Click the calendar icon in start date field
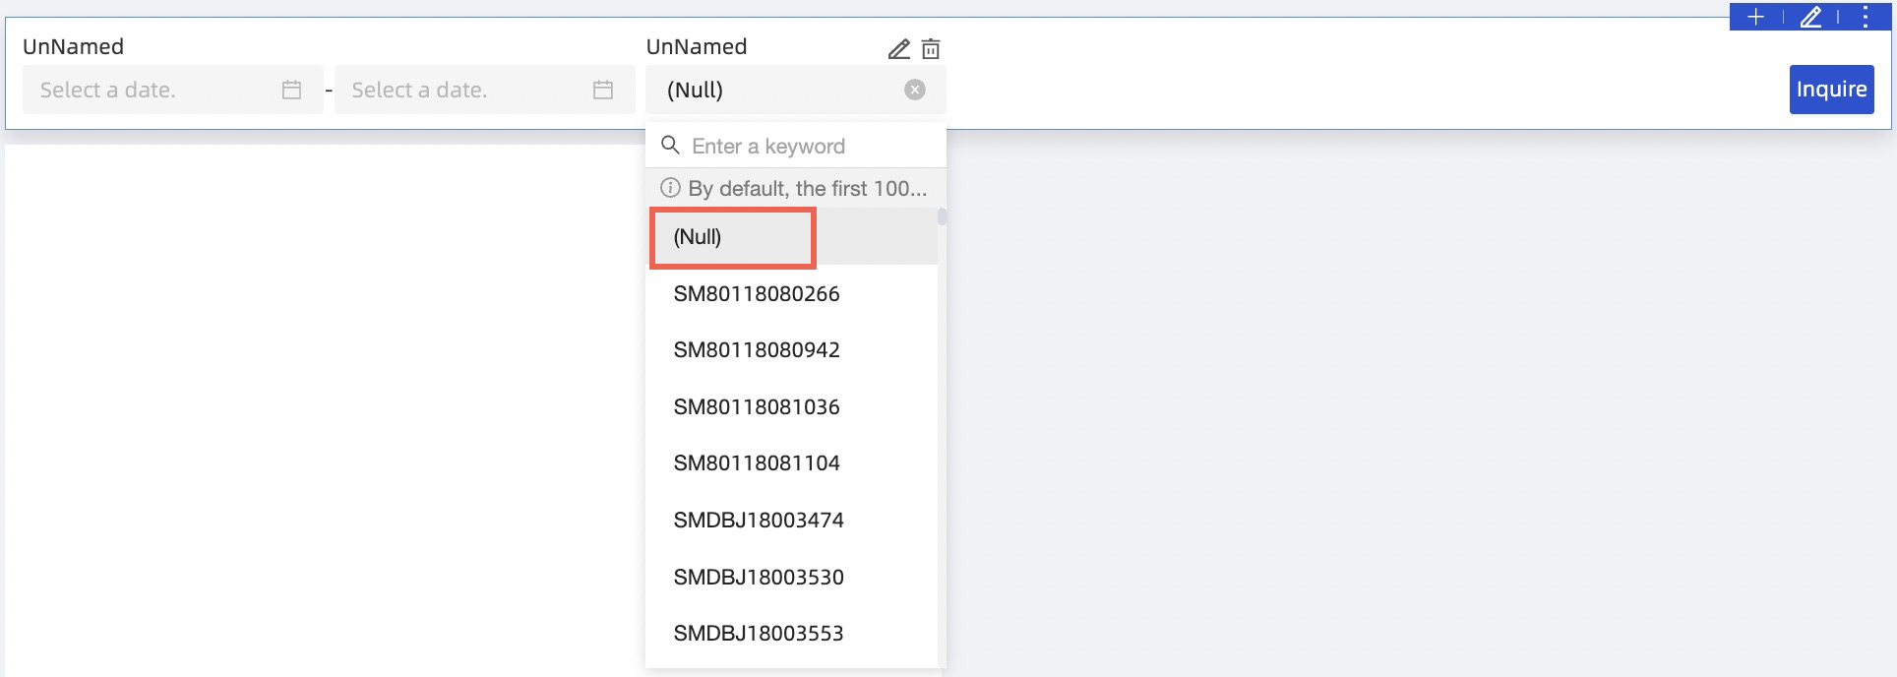The height and width of the screenshot is (677, 1897). 291,90
